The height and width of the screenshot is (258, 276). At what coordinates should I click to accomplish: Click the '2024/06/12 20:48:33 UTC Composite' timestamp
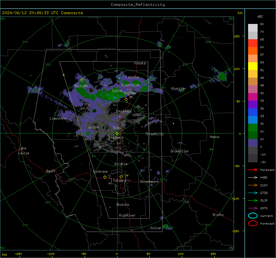tap(42, 13)
